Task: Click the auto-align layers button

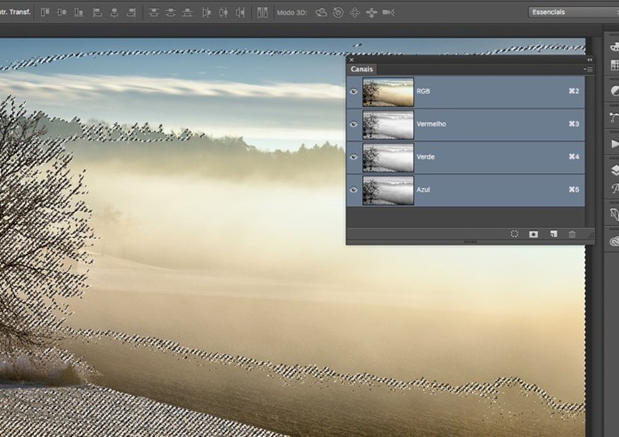Action: pyautogui.click(x=262, y=12)
